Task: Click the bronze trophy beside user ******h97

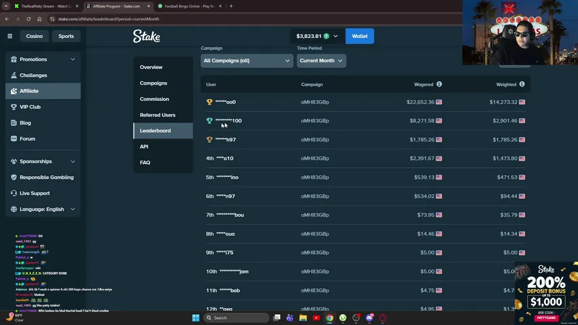Action: click(209, 139)
